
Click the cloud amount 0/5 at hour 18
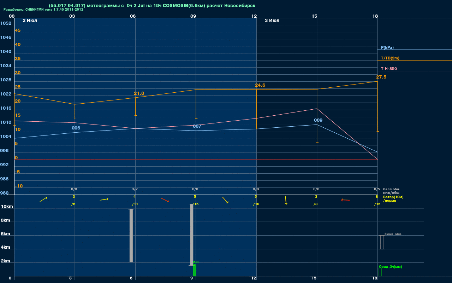[x=377, y=189]
